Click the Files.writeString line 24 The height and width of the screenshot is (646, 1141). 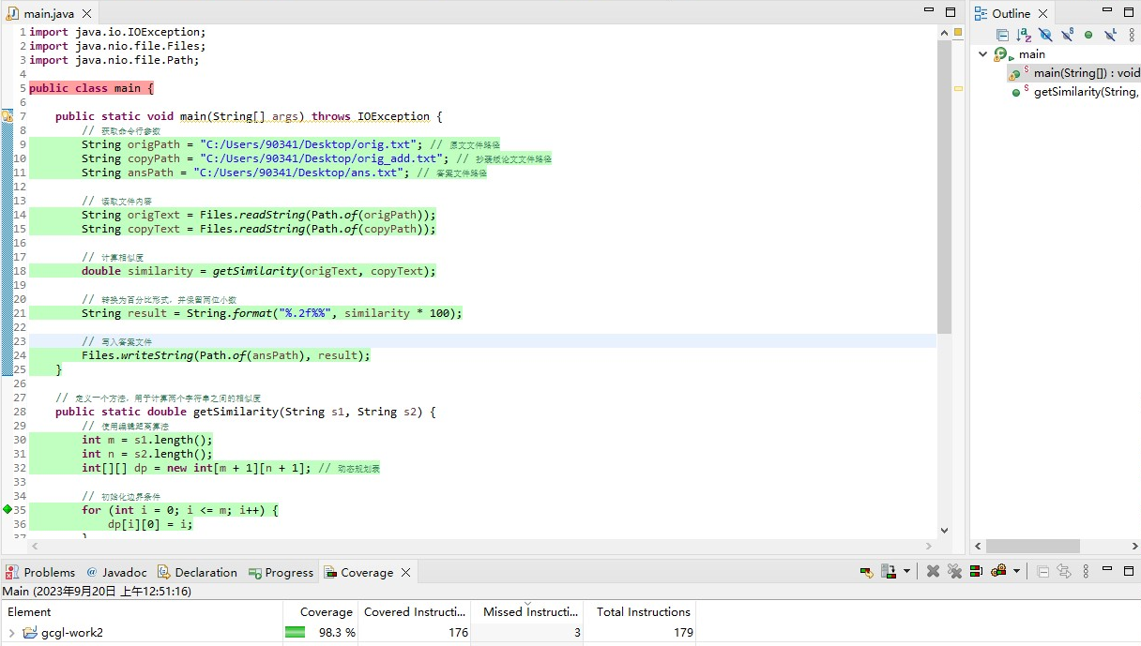[x=226, y=355]
